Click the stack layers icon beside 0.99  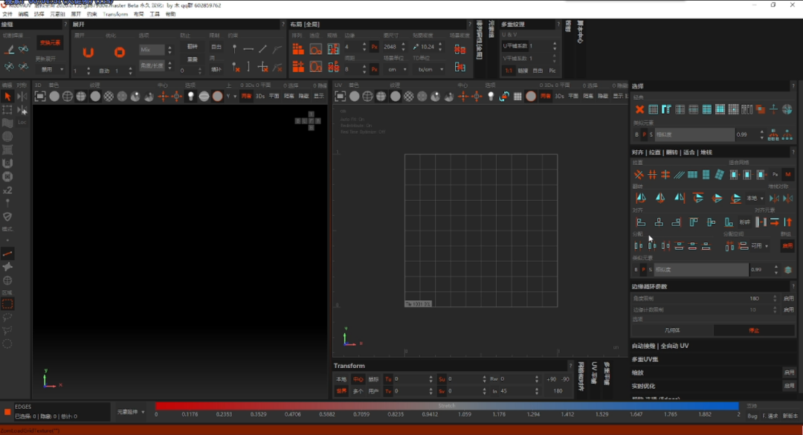[788, 269]
